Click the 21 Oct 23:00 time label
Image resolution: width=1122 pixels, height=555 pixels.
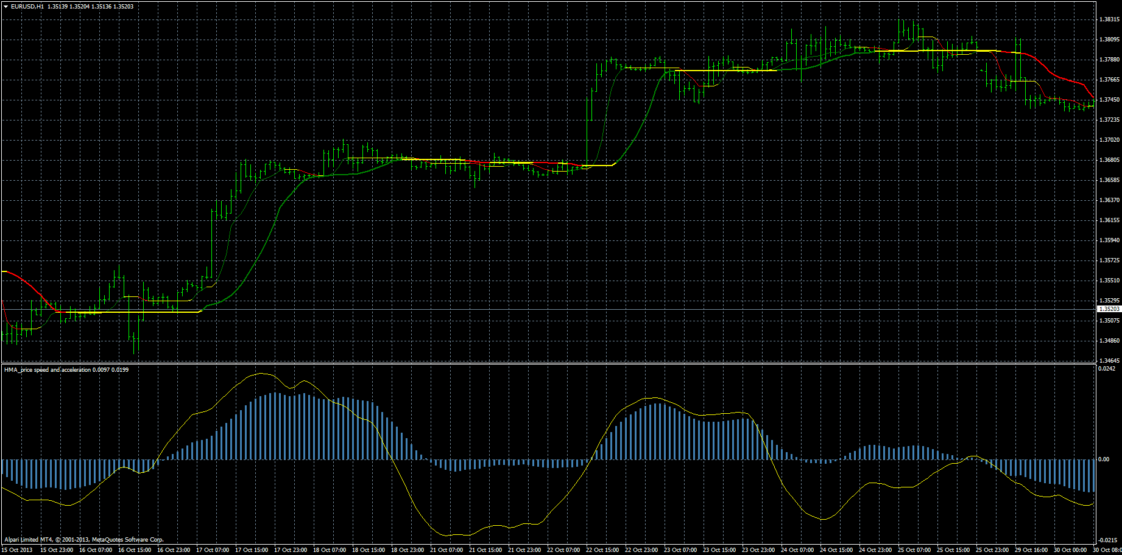524,550
